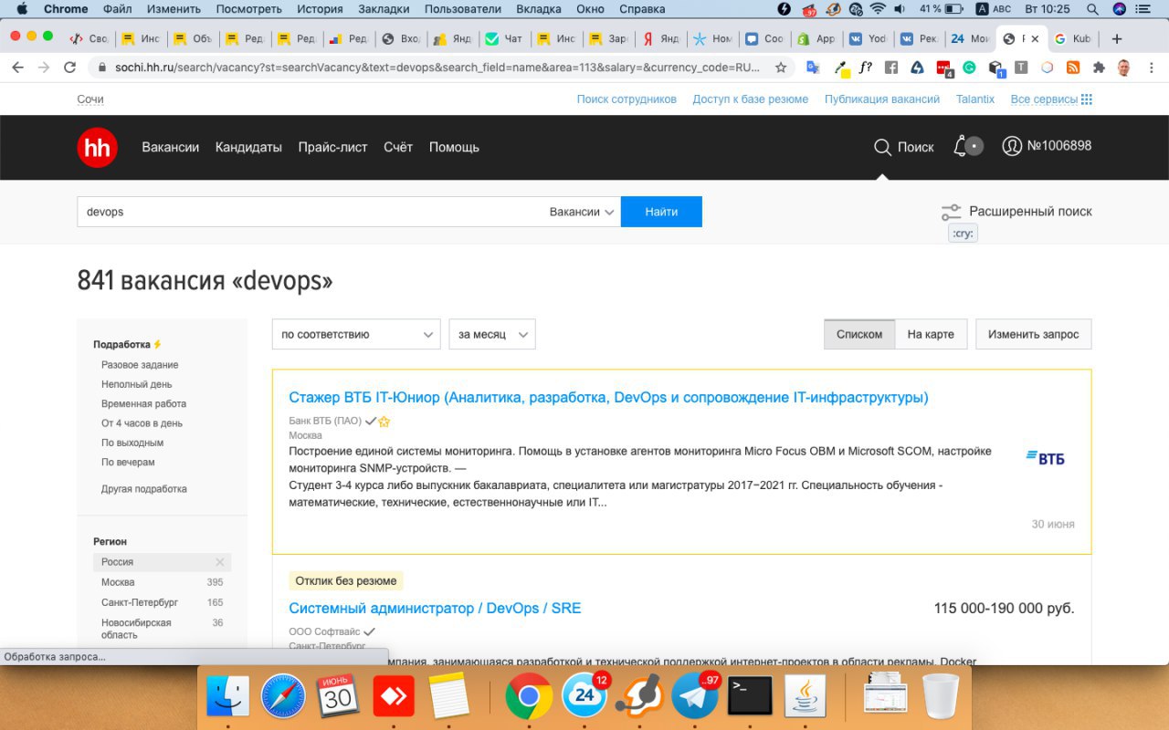Open по соответствию sort dropdown
The width and height of the screenshot is (1169, 730).
point(356,334)
